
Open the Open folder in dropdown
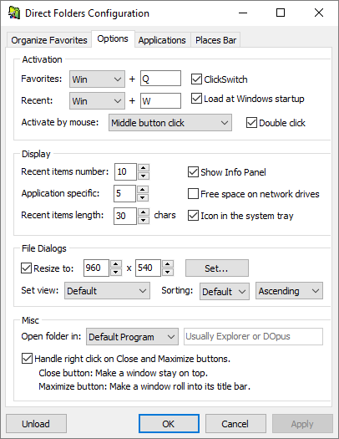(132, 336)
